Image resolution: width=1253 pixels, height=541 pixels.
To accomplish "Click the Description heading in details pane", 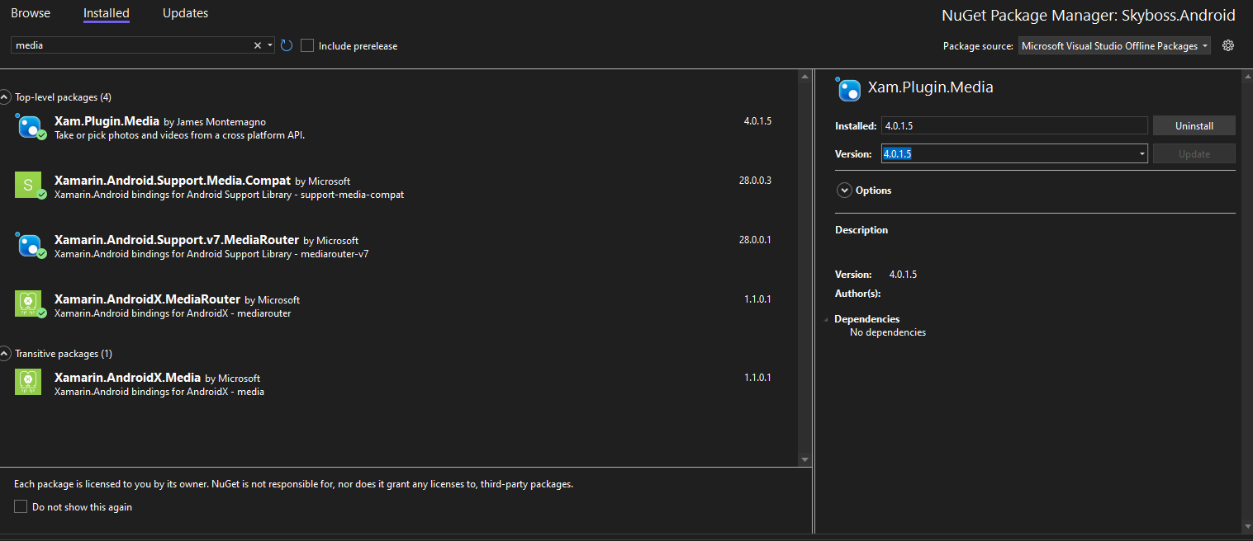I will coord(861,230).
